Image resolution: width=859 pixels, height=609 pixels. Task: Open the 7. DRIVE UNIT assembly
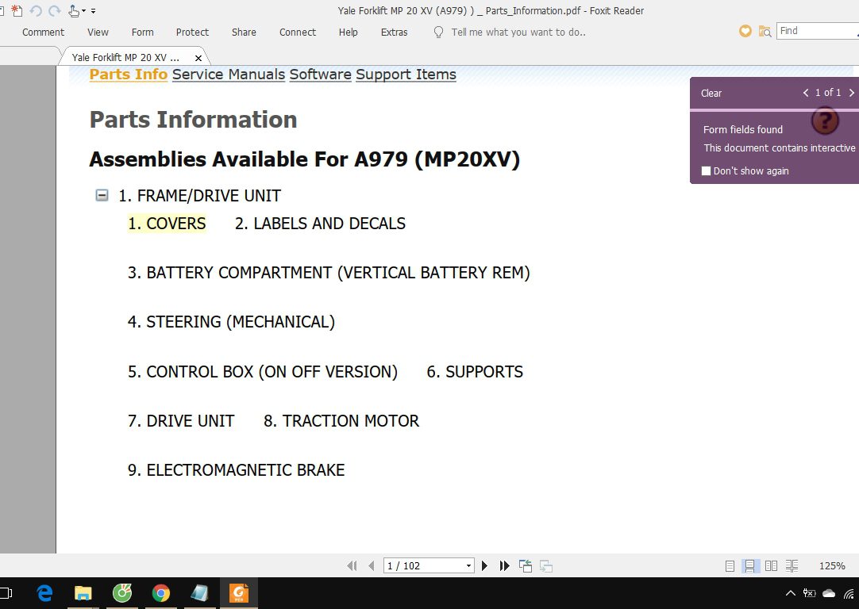pyautogui.click(x=181, y=421)
